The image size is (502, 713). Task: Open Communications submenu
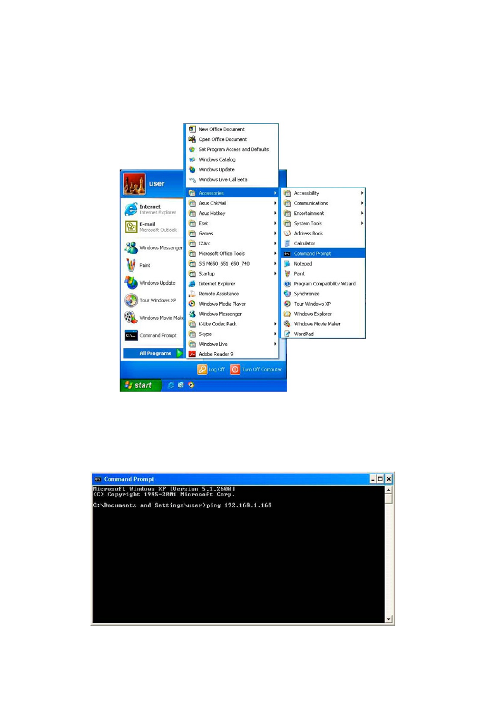[323, 203]
